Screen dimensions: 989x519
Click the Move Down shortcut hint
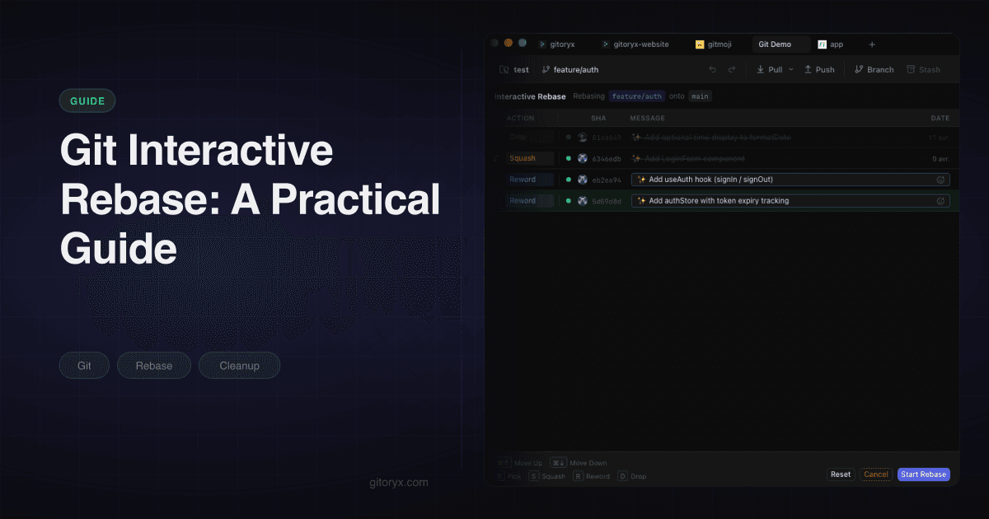[579, 463]
